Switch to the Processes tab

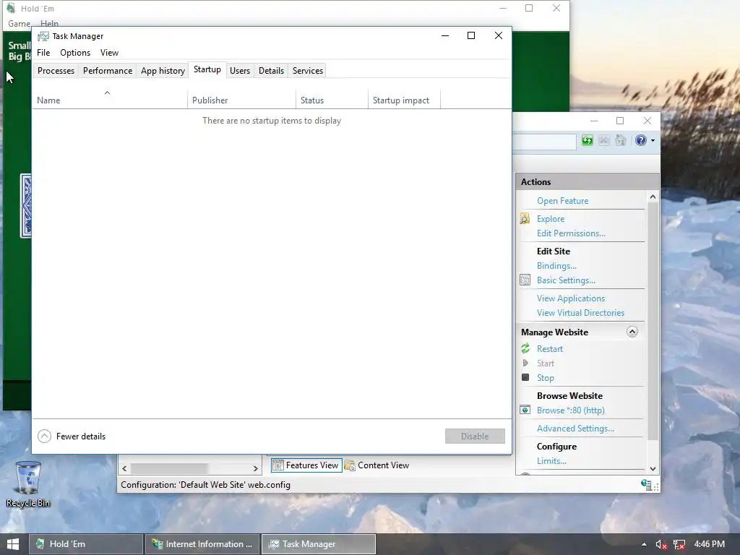click(56, 71)
